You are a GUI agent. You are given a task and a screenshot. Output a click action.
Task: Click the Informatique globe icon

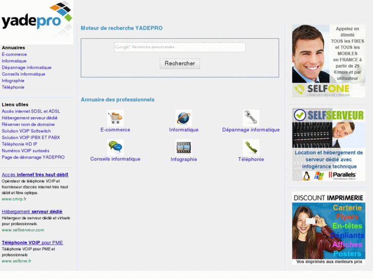point(184,118)
